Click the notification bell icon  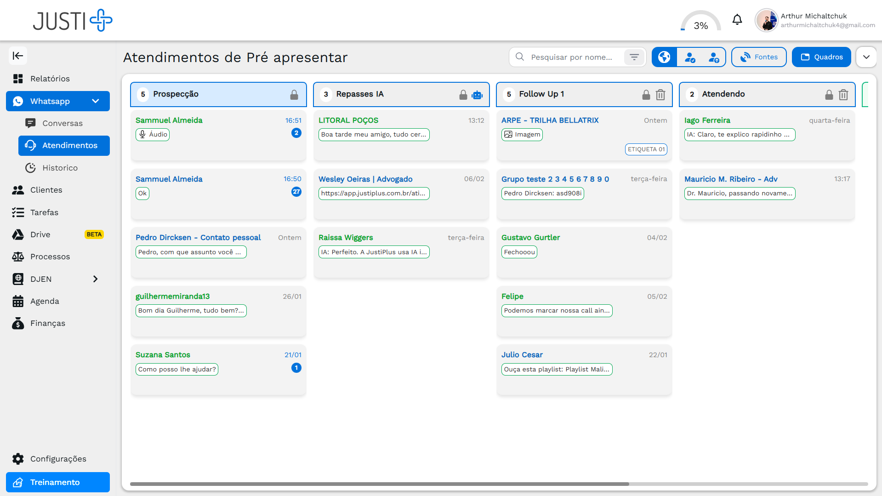pyautogui.click(x=737, y=20)
